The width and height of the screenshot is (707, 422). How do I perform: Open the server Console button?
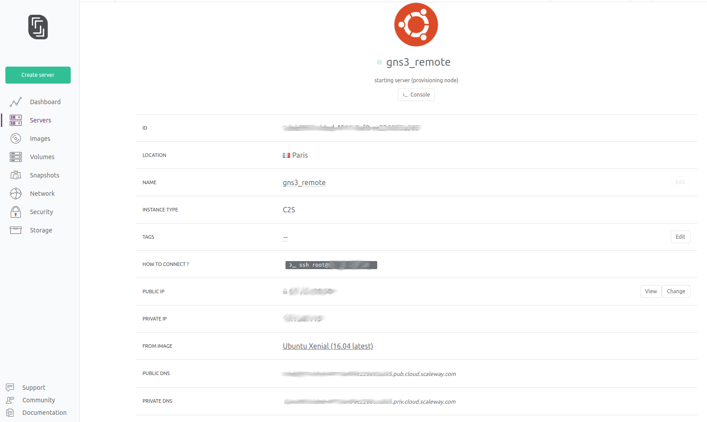click(416, 95)
